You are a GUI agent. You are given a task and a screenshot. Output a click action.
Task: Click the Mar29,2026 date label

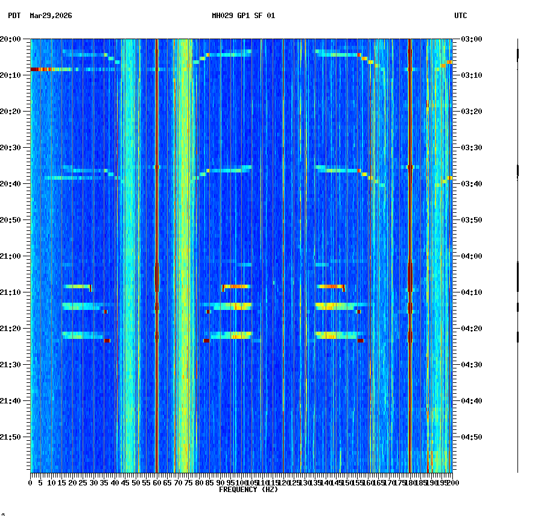[49, 16]
